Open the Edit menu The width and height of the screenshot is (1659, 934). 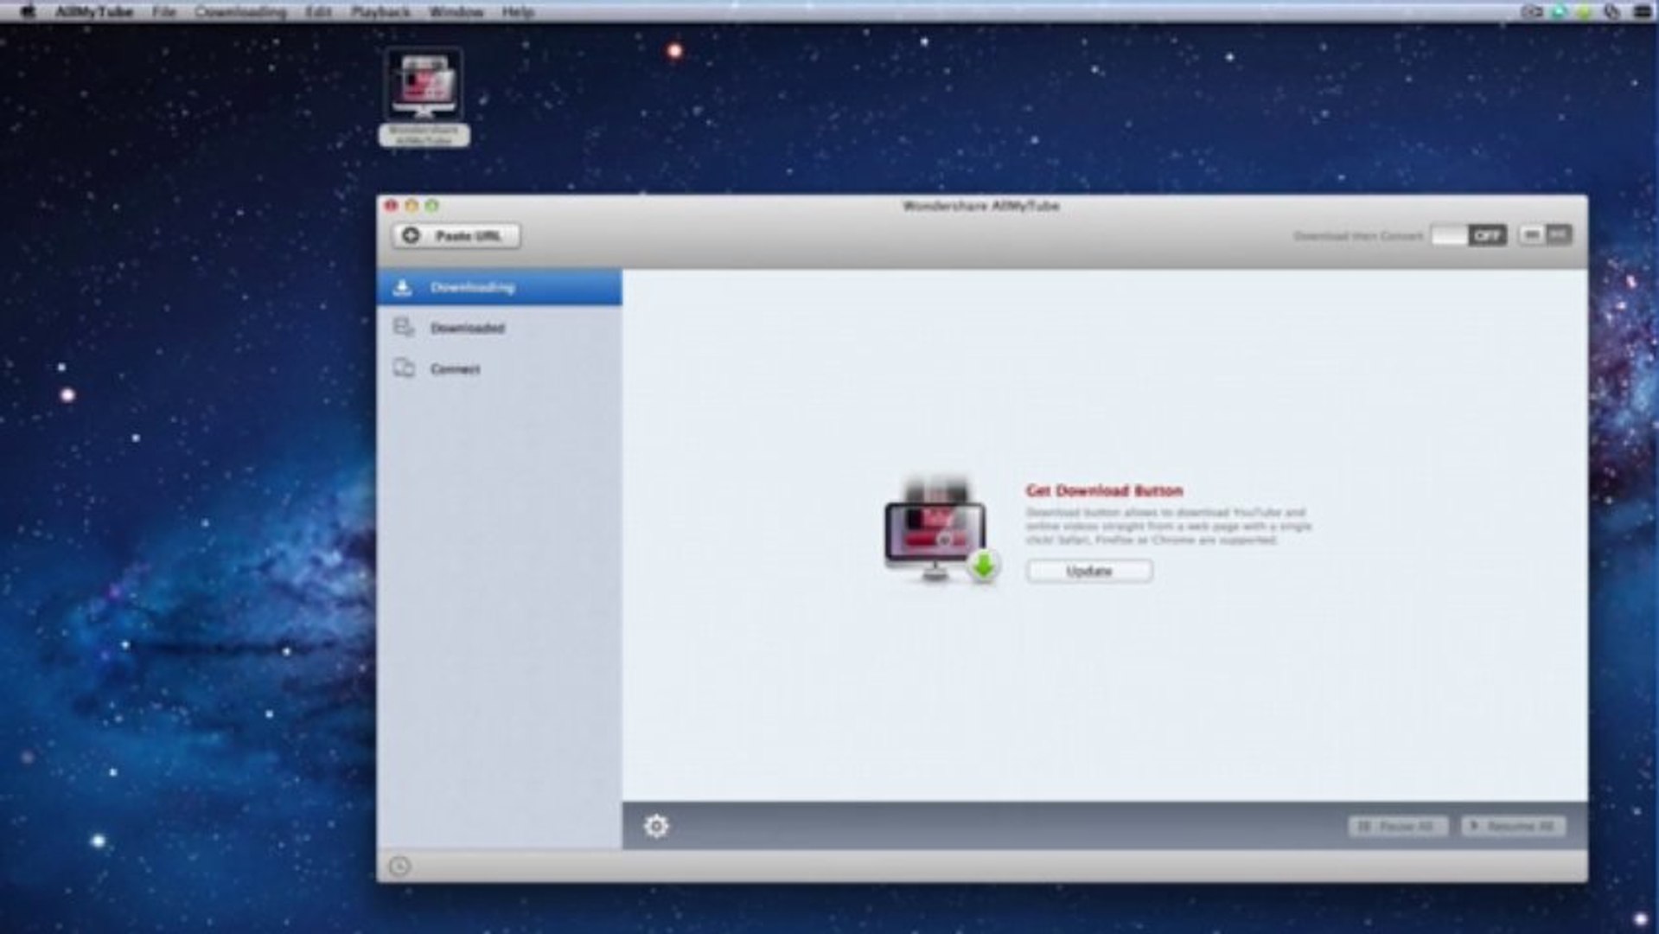pyautogui.click(x=318, y=12)
